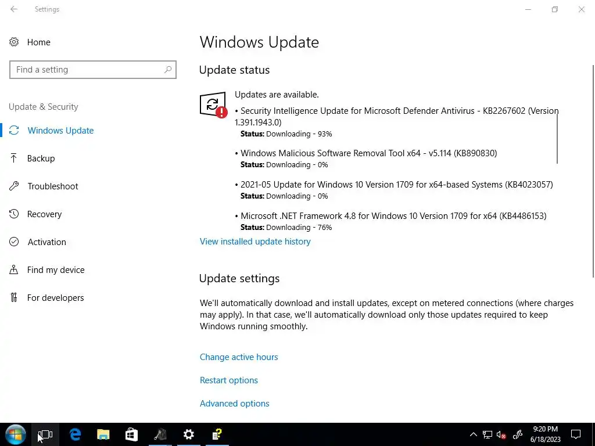Click the Update & Security heading

43,107
